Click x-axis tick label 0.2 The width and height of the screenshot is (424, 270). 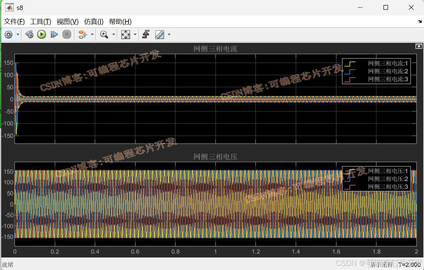coord(55,252)
